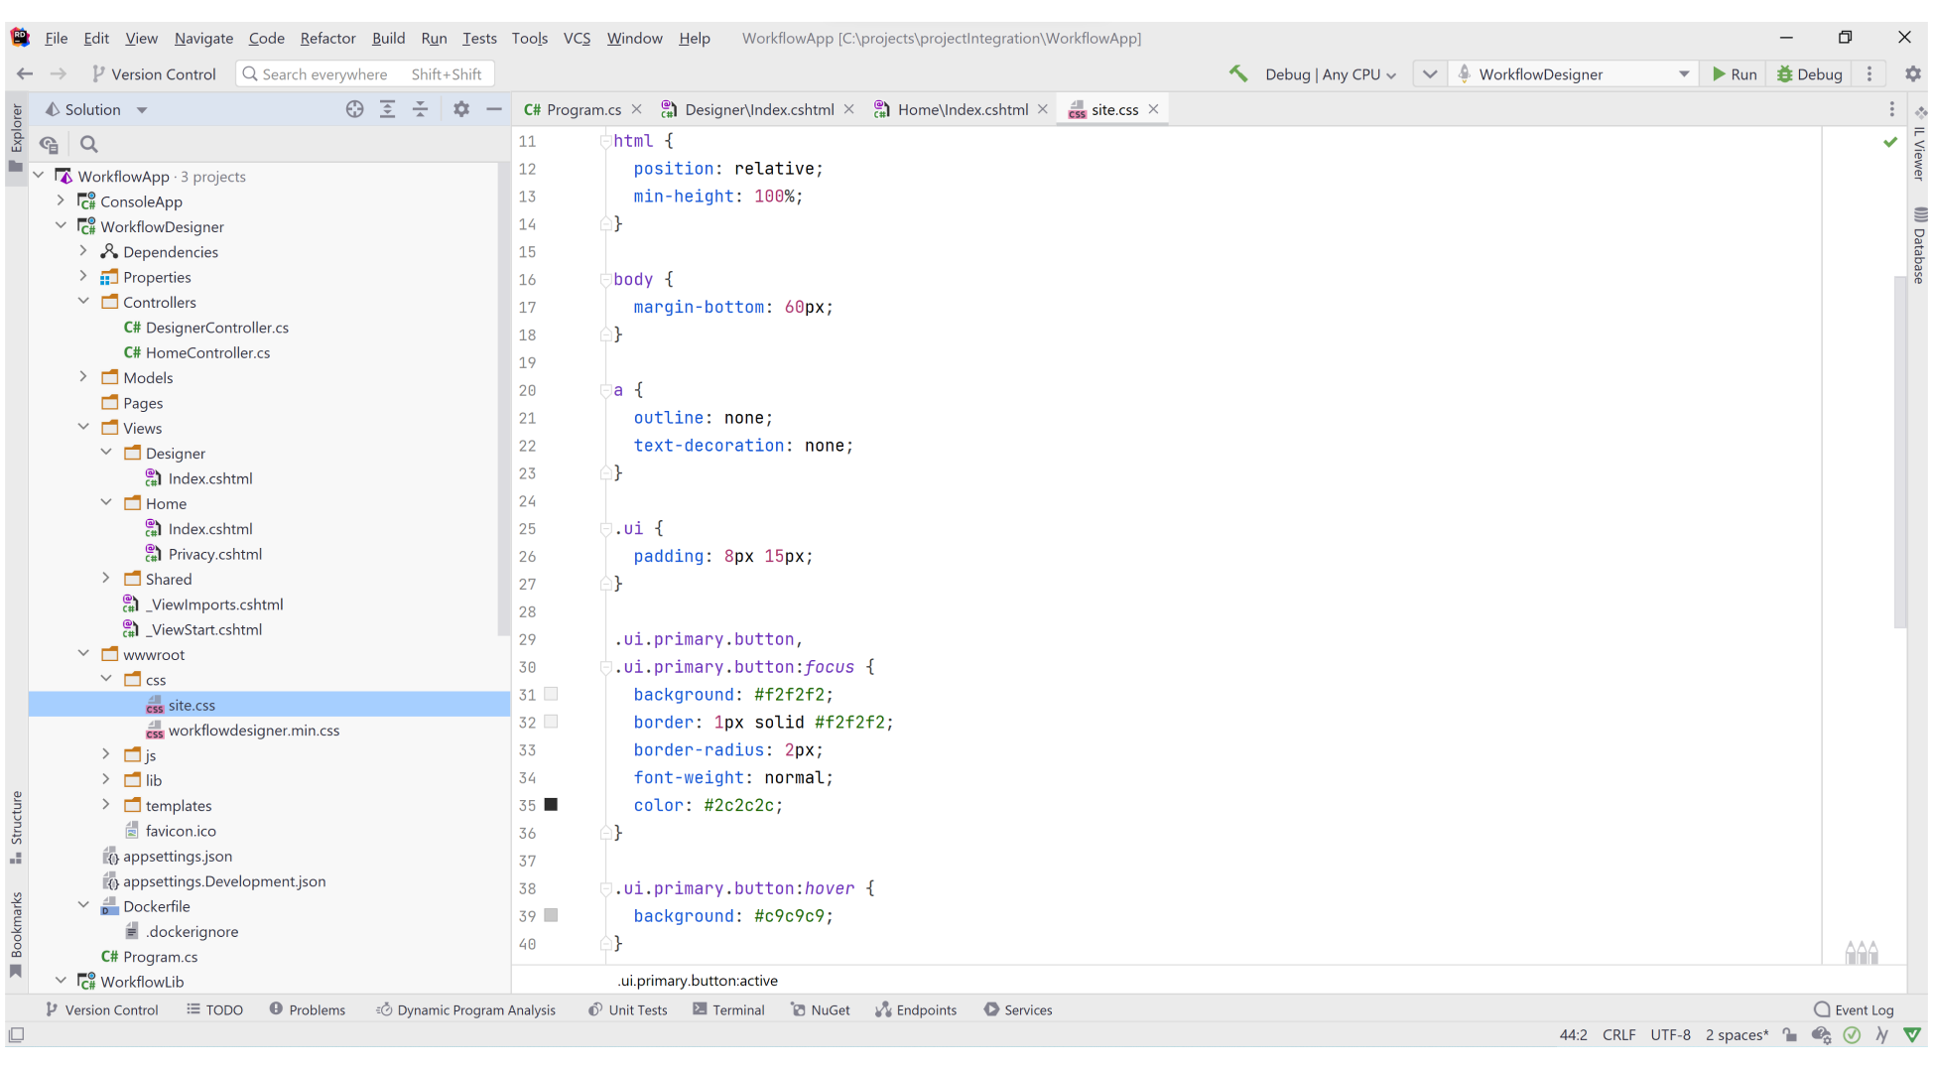Click the lock read-only status icon
1933x1069 pixels.
(x=1789, y=1035)
